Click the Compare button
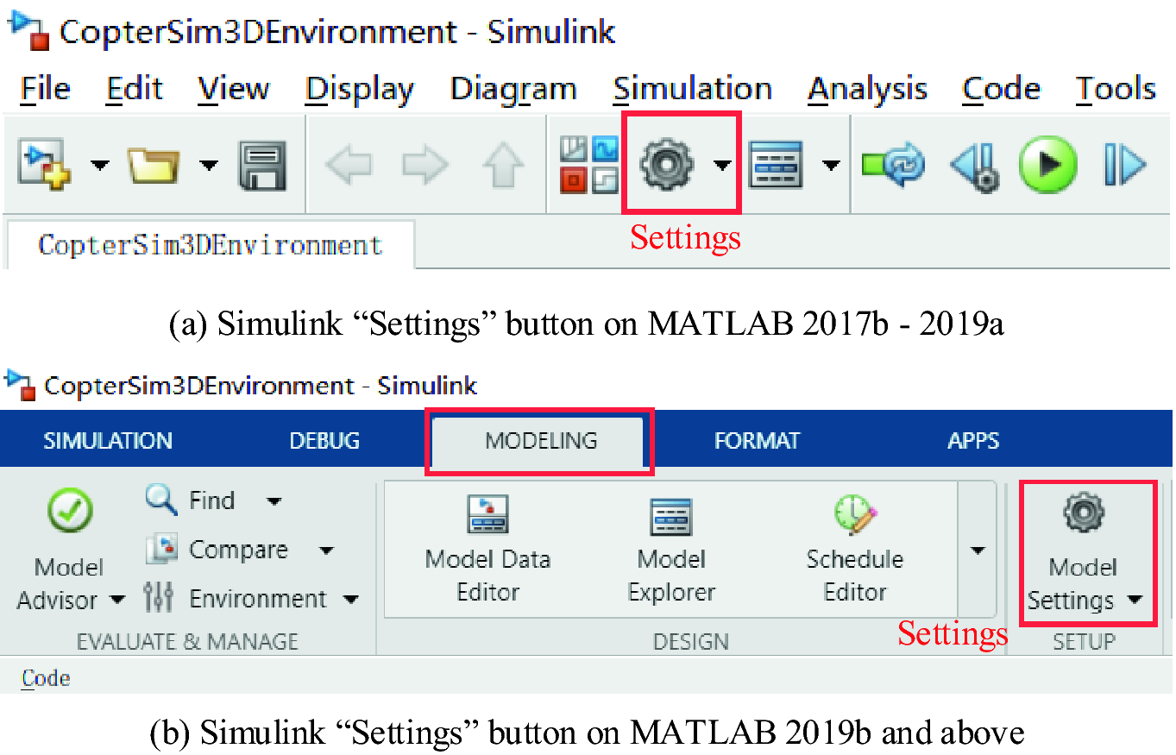Image resolution: width=1176 pixels, height=755 pixels. click(x=217, y=550)
